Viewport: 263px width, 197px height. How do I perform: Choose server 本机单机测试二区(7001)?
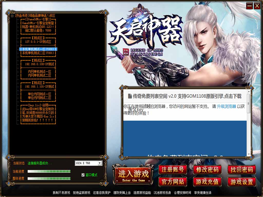(x=38, y=53)
